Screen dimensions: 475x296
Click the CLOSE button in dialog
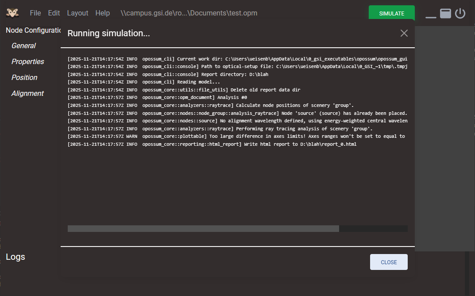click(x=389, y=262)
